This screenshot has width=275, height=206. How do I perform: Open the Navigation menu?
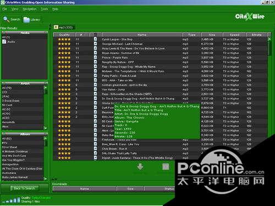(x=30, y=9)
